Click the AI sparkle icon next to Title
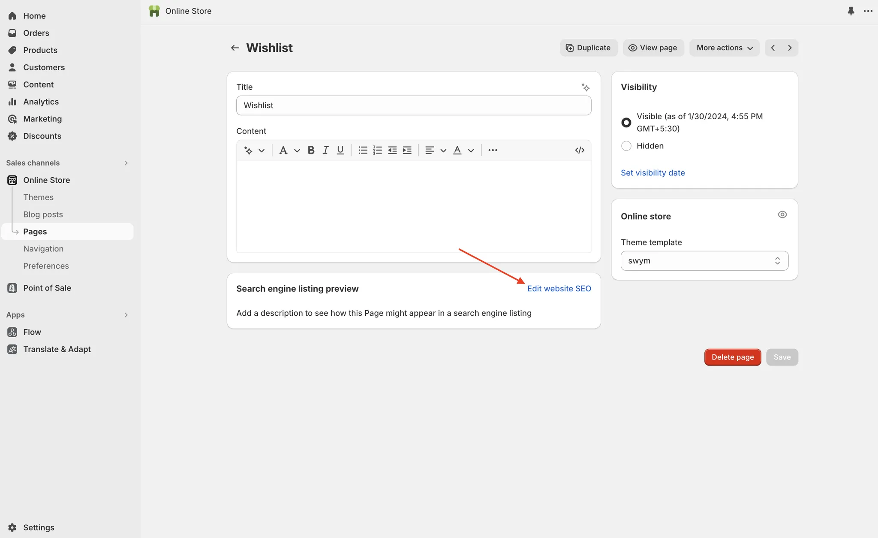 click(x=585, y=88)
